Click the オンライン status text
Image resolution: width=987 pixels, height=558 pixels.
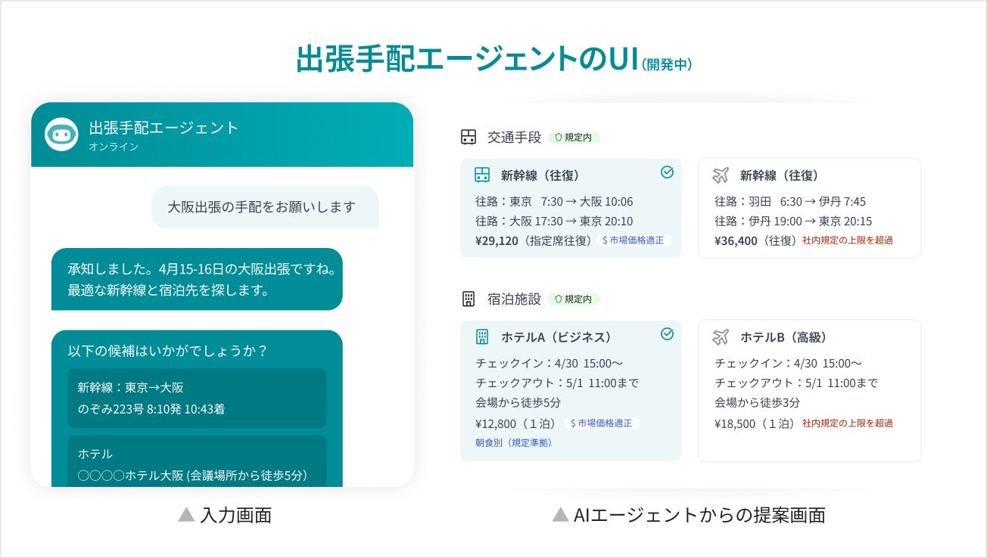(114, 147)
